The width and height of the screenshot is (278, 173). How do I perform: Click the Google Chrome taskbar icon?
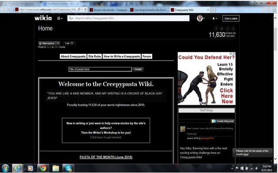(x=43, y=168)
